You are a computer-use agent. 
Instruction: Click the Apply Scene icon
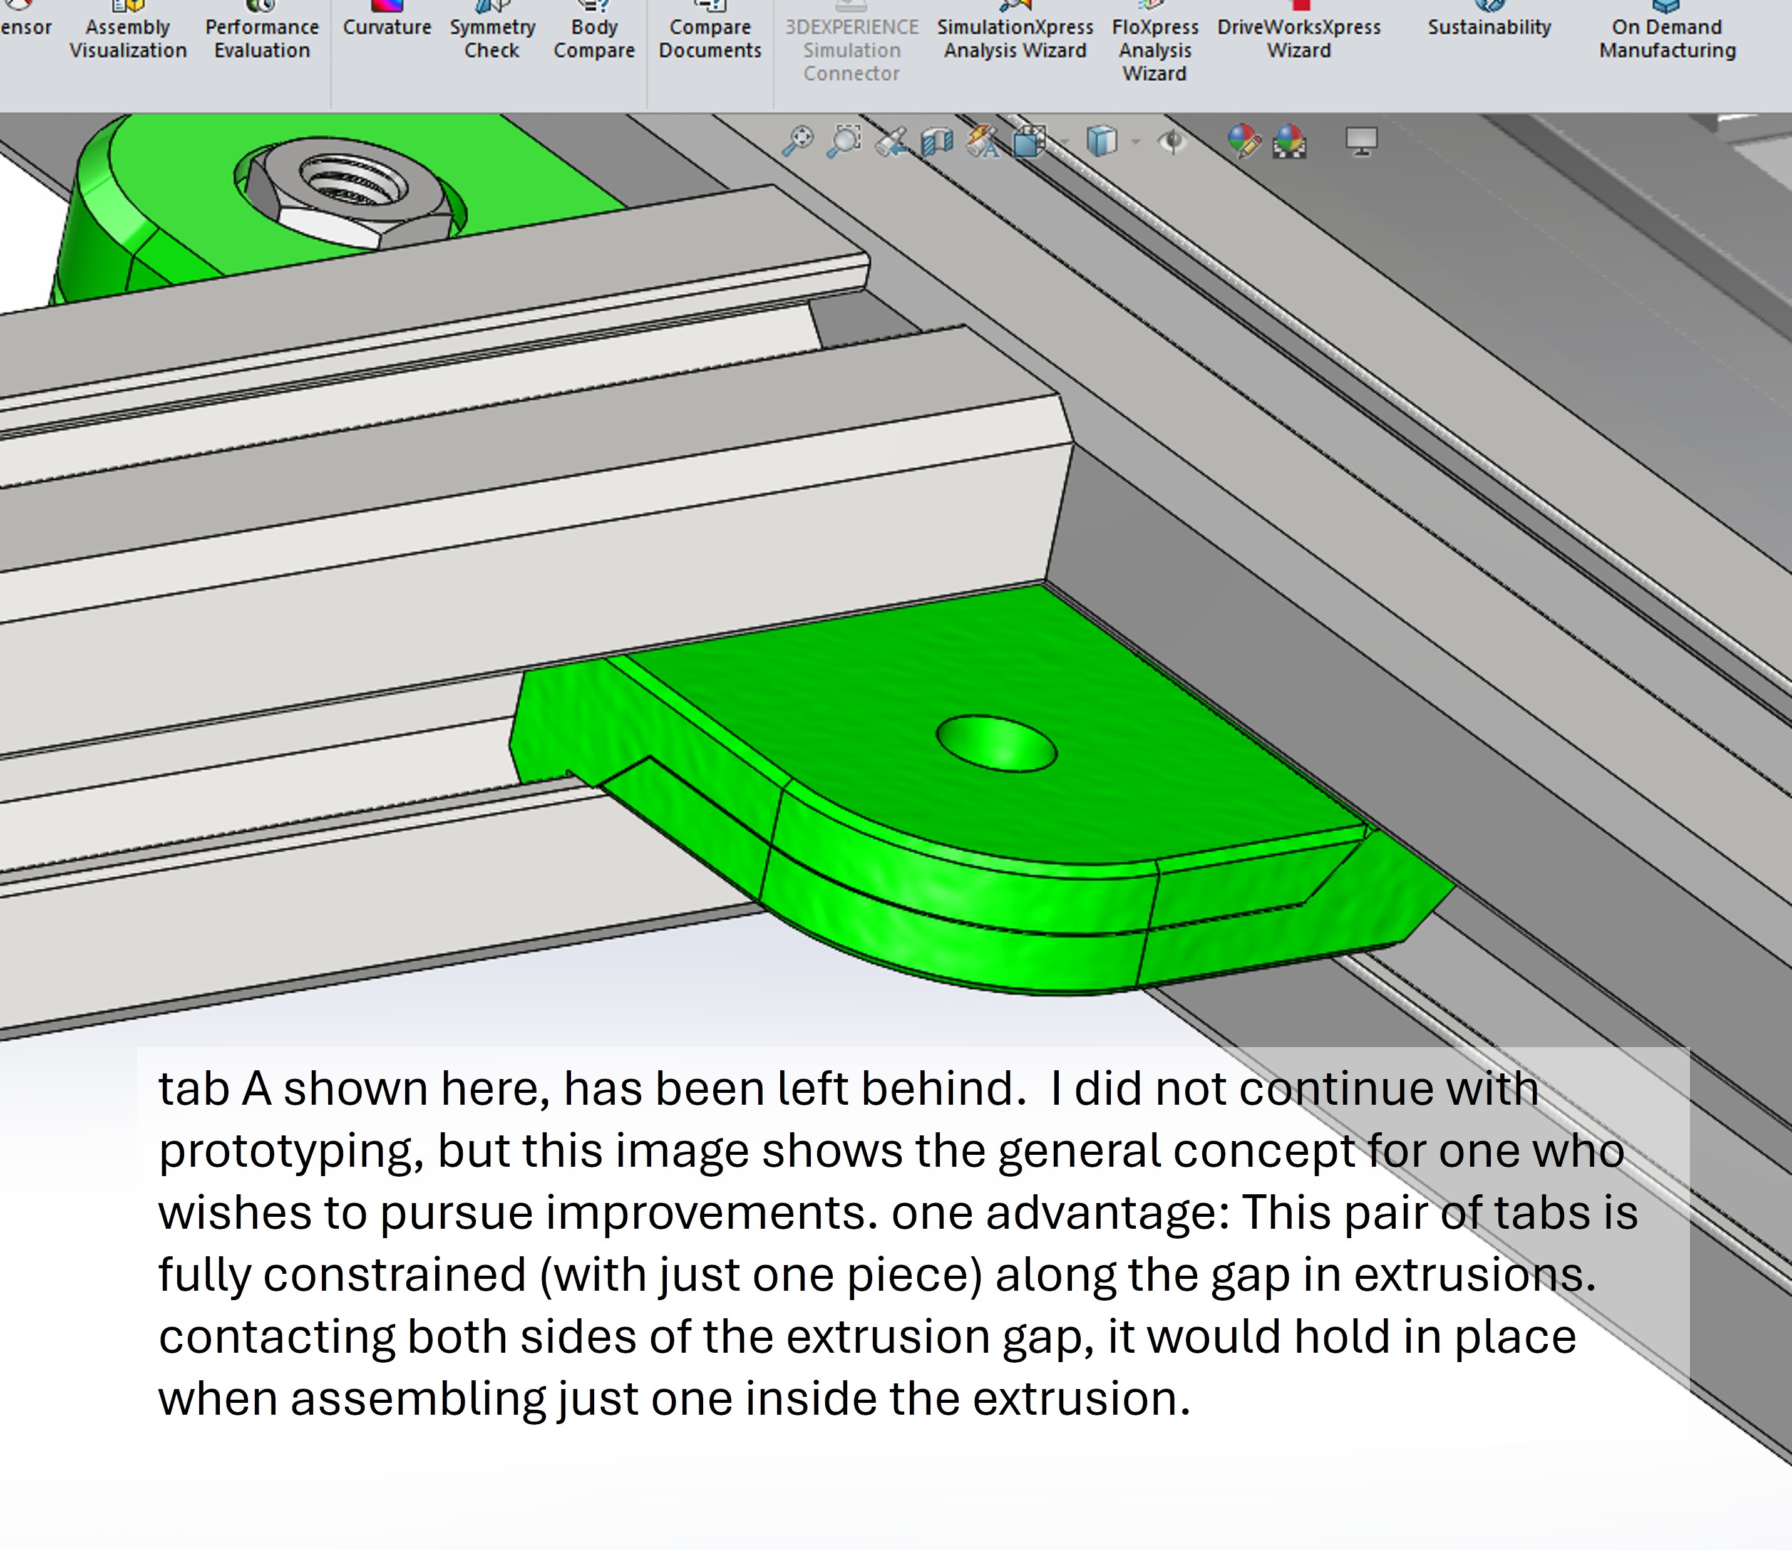[x=1289, y=141]
